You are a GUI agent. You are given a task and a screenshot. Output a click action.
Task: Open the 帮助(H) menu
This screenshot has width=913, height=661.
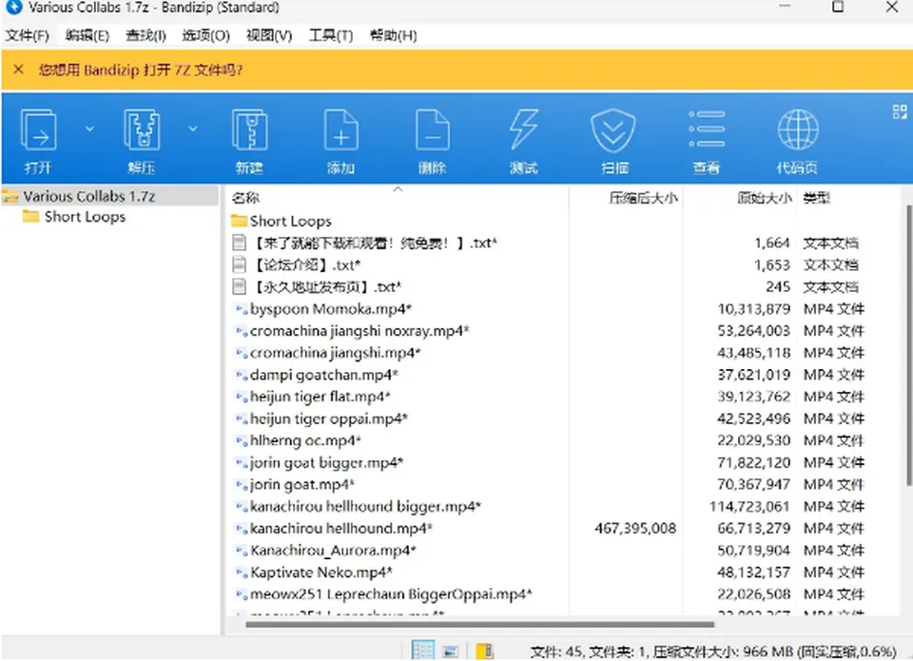(393, 35)
